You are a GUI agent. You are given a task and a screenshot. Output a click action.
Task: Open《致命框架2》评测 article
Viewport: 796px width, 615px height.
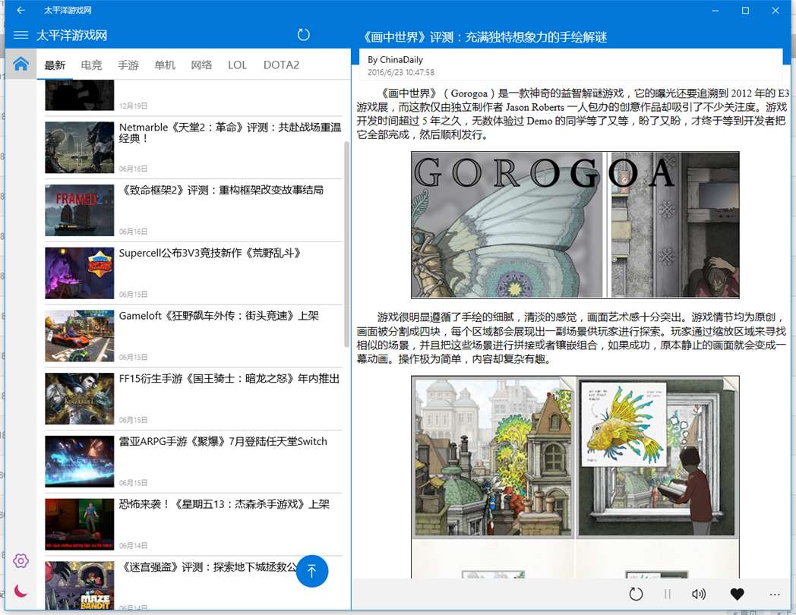(194, 210)
